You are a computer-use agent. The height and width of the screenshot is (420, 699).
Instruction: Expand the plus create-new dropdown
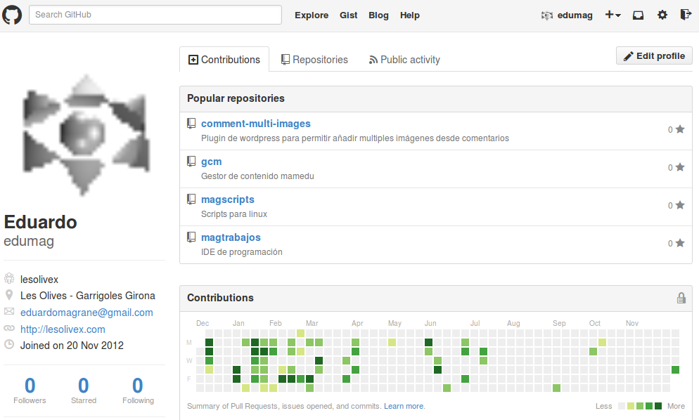(612, 15)
